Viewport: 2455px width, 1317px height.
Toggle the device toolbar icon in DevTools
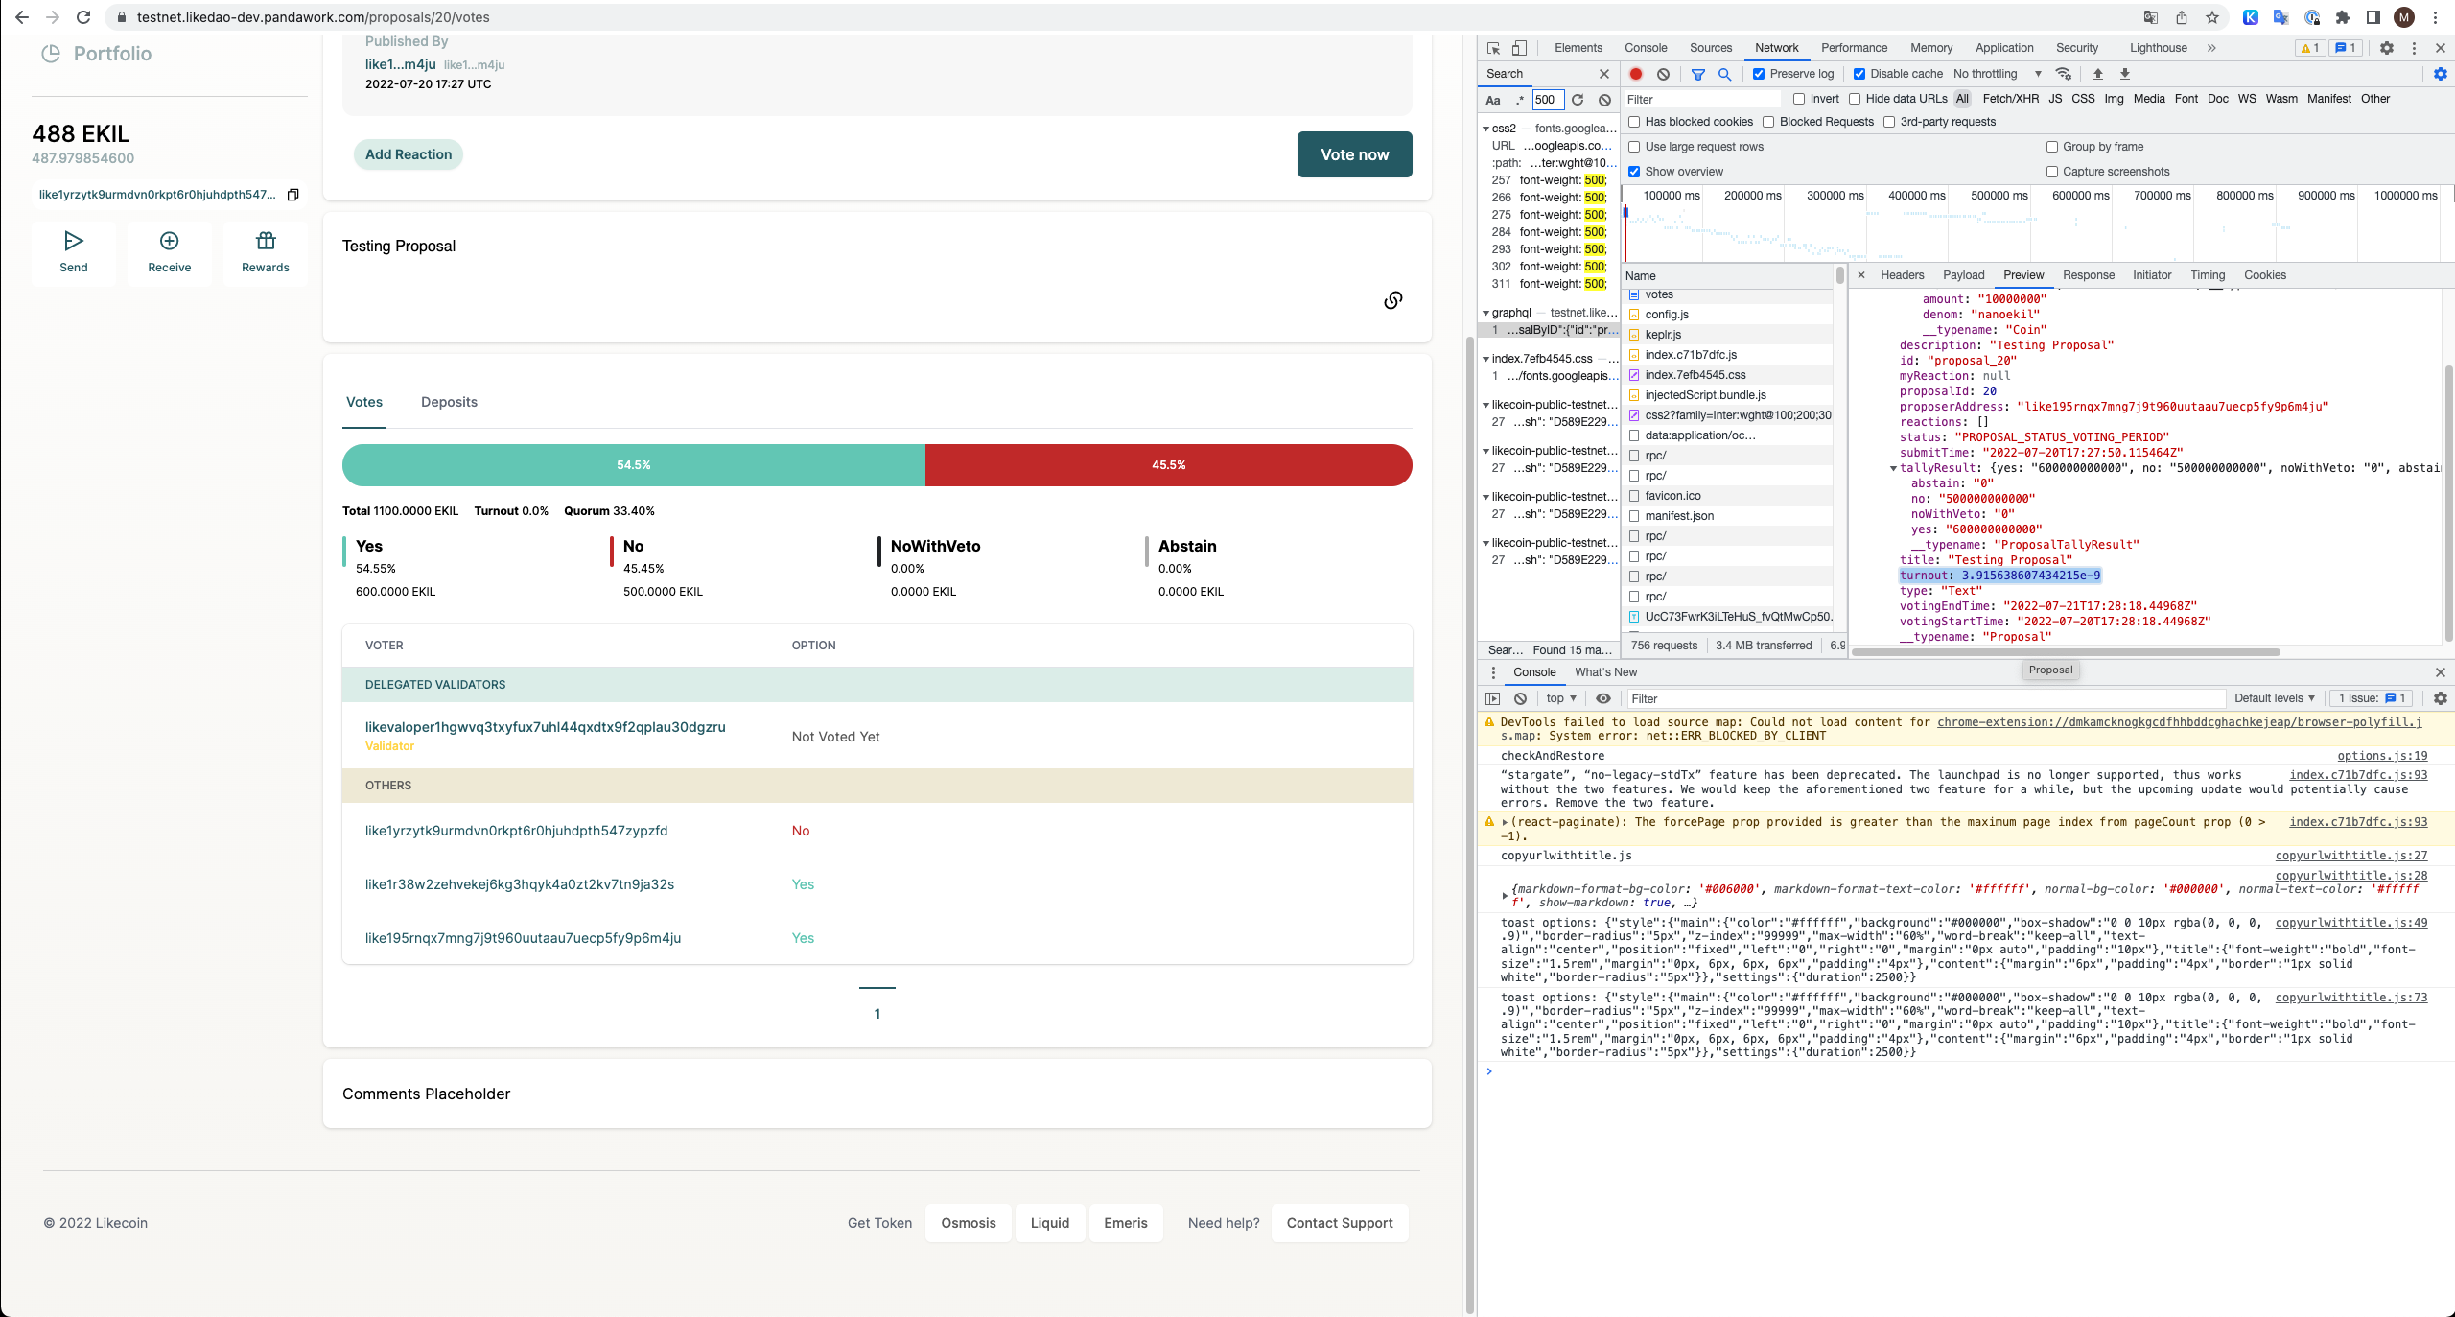point(1519,48)
